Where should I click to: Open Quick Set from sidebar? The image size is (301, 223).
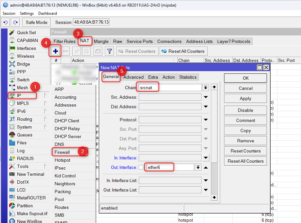pyautogui.click(x=26, y=32)
